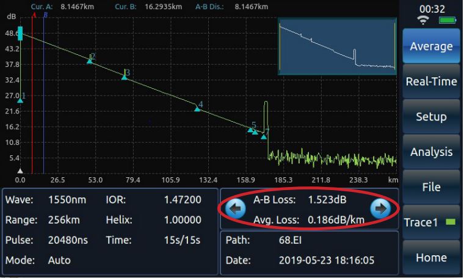Click the IOR value 1.47200
The height and width of the screenshot is (279, 464).
183,200
